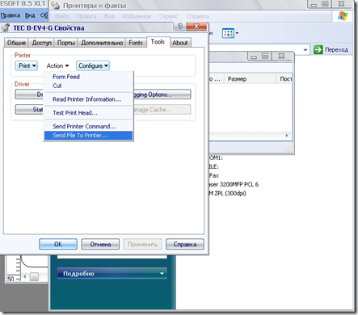
Task: Switch to the Fonts tab
Action: point(136,43)
